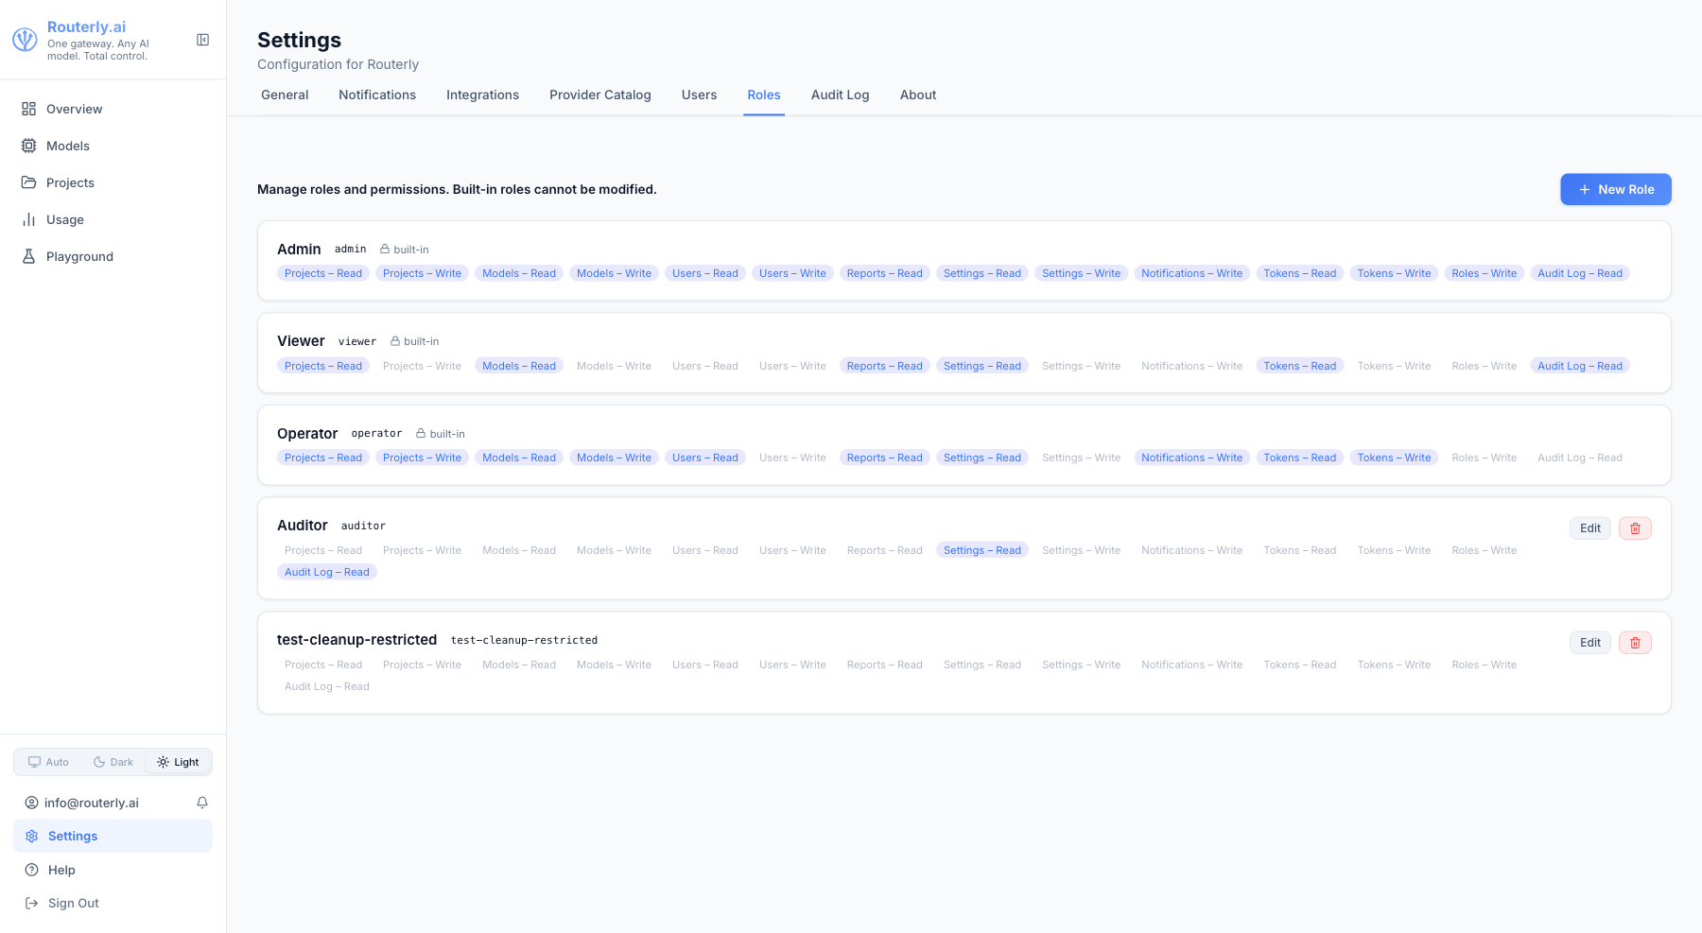Open the About tab
Image resolution: width=1702 pixels, height=933 pixels.
point(918,95)
